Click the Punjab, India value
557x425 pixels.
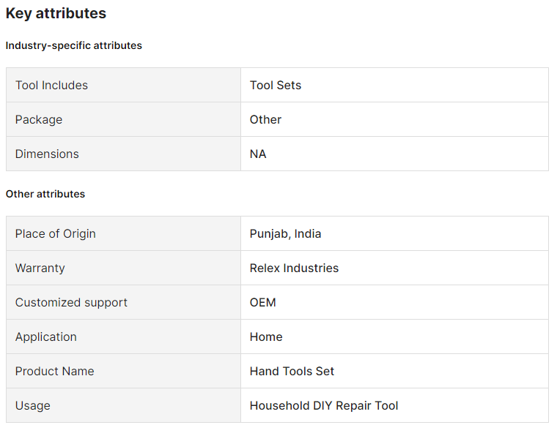point(285,233)
